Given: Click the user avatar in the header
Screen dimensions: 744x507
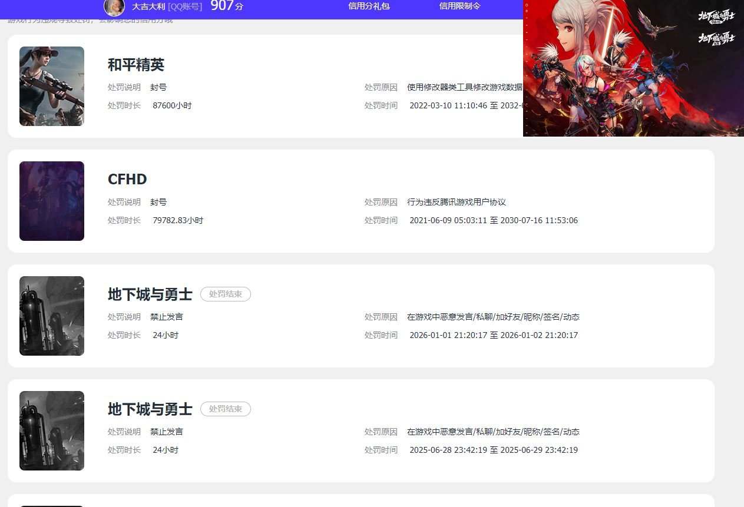Looking at the screenshot, I should click(114, 6).
